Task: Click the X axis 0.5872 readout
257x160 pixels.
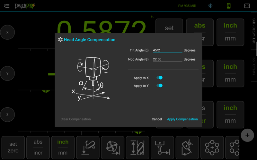Action: (x=101, y=27)
